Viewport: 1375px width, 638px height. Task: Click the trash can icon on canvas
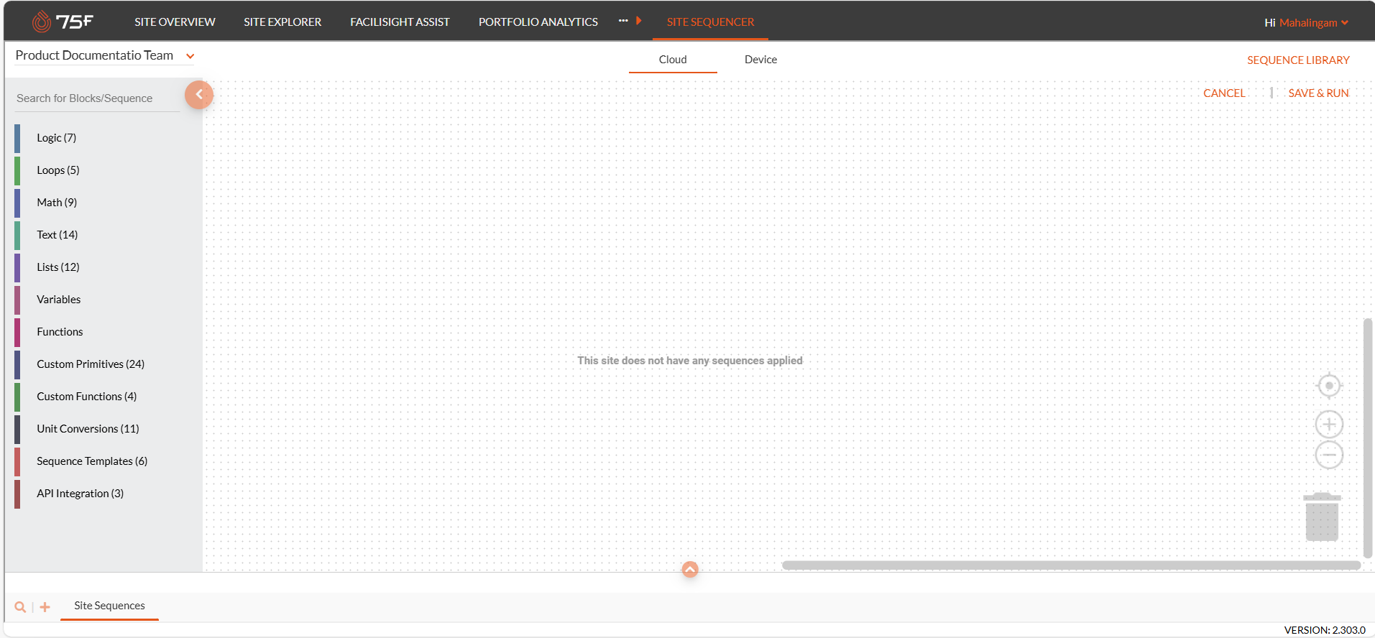click(1321, 517)
